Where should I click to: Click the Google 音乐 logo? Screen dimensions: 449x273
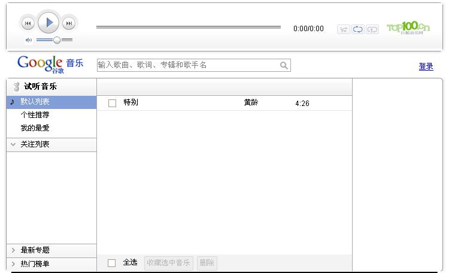(x=50, y=65)
